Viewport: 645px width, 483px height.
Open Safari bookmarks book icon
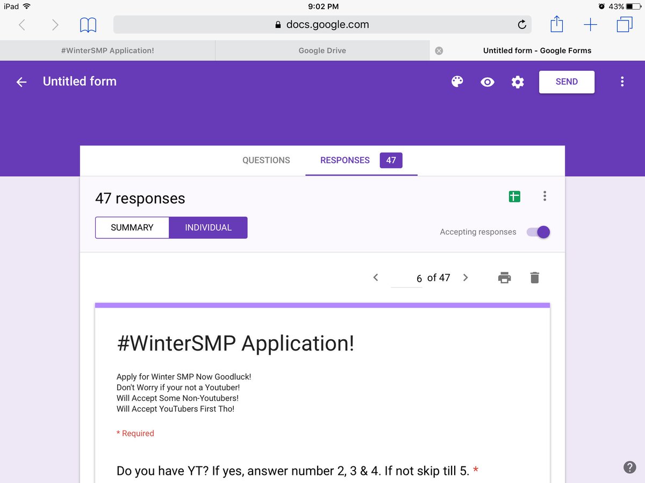pyautogui.click(x=88, y=25)
